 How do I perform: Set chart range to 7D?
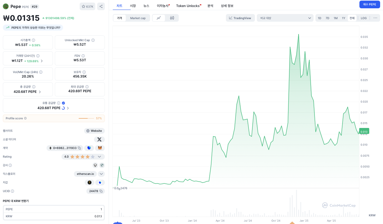(328, 18)
